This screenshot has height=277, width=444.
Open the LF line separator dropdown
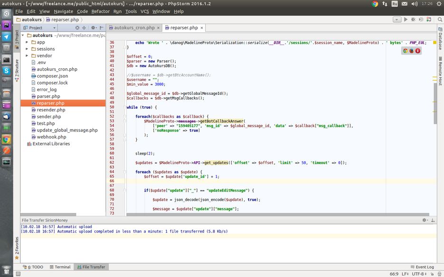405,274
